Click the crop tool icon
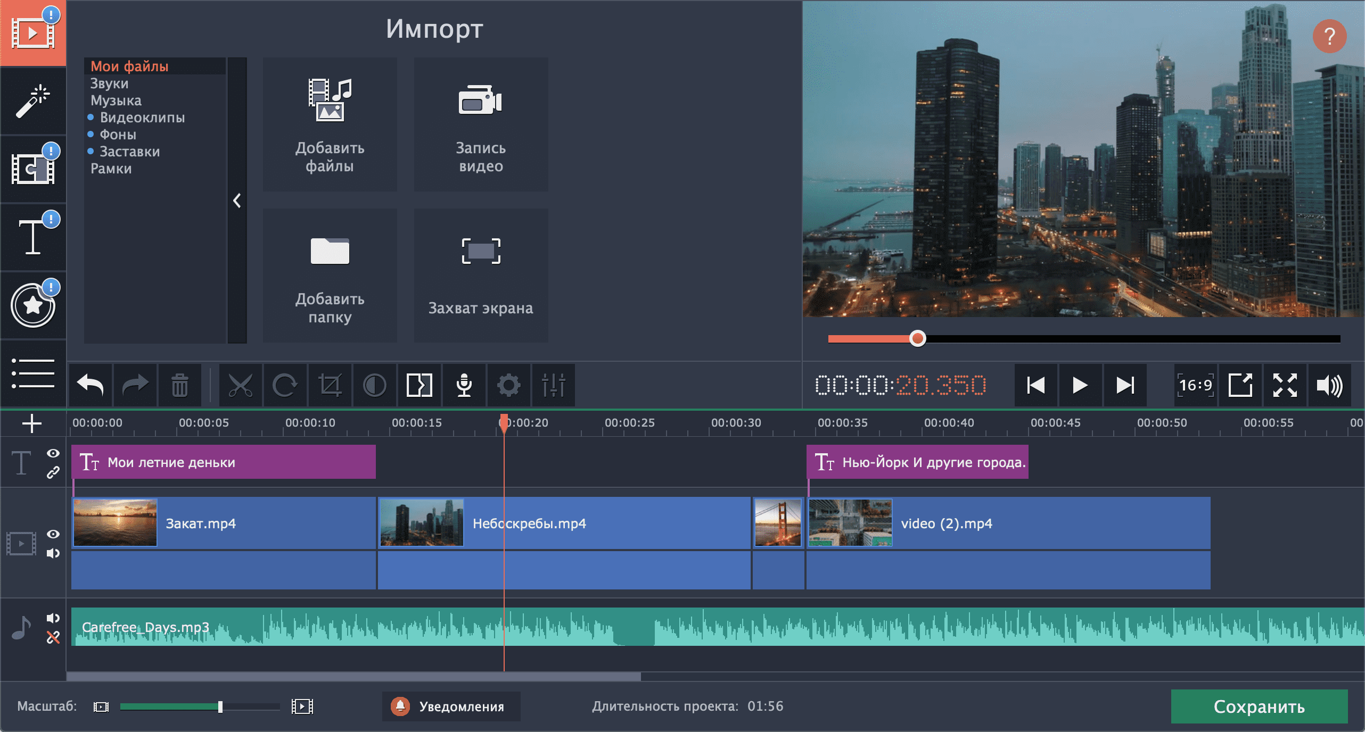The image size is (1365, 732). point(330,385)
